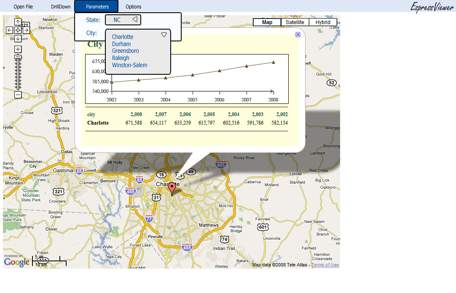Collapse the City dropdown arrow

click(164, 35)
